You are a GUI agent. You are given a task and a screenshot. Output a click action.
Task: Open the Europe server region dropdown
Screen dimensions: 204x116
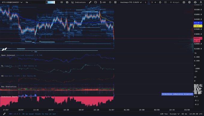coord(175,114)
